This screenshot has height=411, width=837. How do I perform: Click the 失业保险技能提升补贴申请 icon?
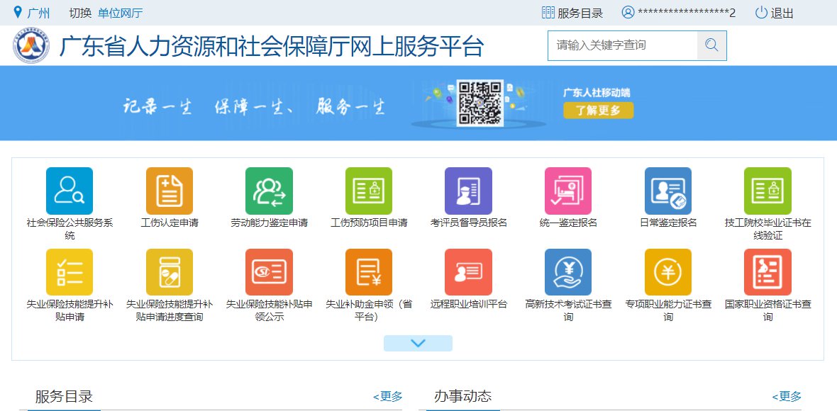tap(70, 272)
